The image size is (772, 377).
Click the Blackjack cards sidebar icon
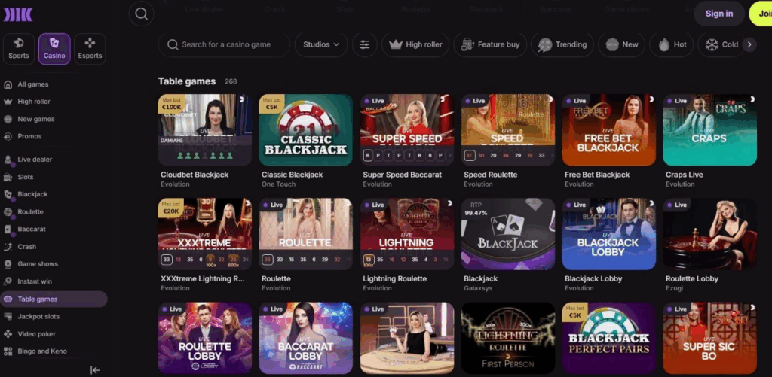point(8,195)
